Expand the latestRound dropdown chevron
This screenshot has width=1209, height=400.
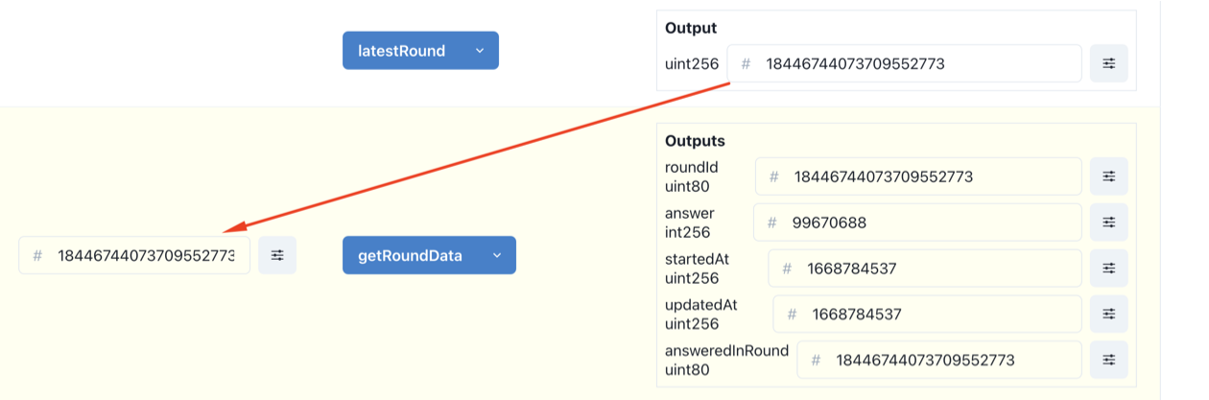click(479, 51)
